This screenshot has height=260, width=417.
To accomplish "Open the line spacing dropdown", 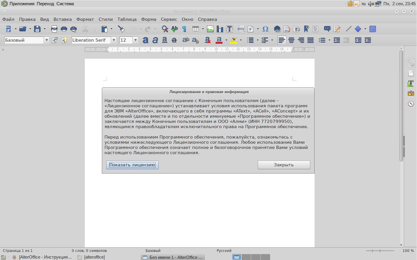I will coord(329,40).
